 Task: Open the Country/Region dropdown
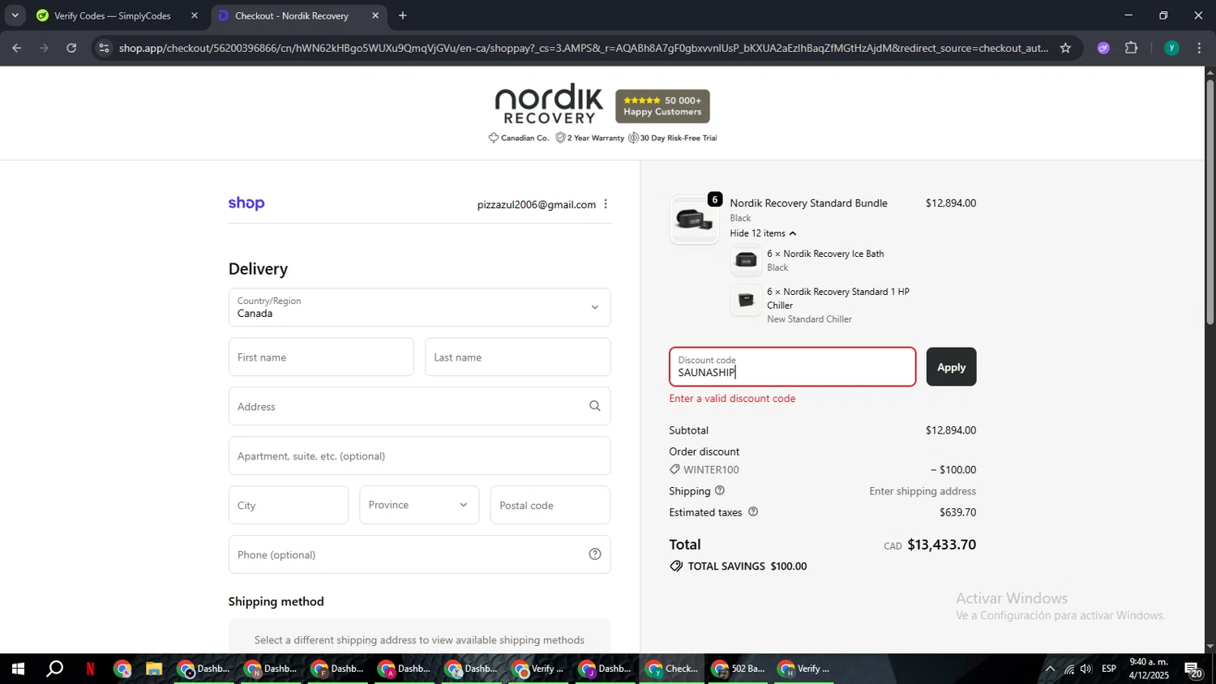pos(419,307)
